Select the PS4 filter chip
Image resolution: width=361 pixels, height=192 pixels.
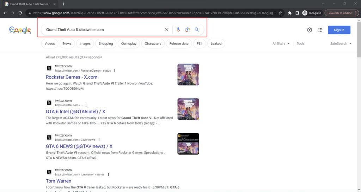pos(200,43)
